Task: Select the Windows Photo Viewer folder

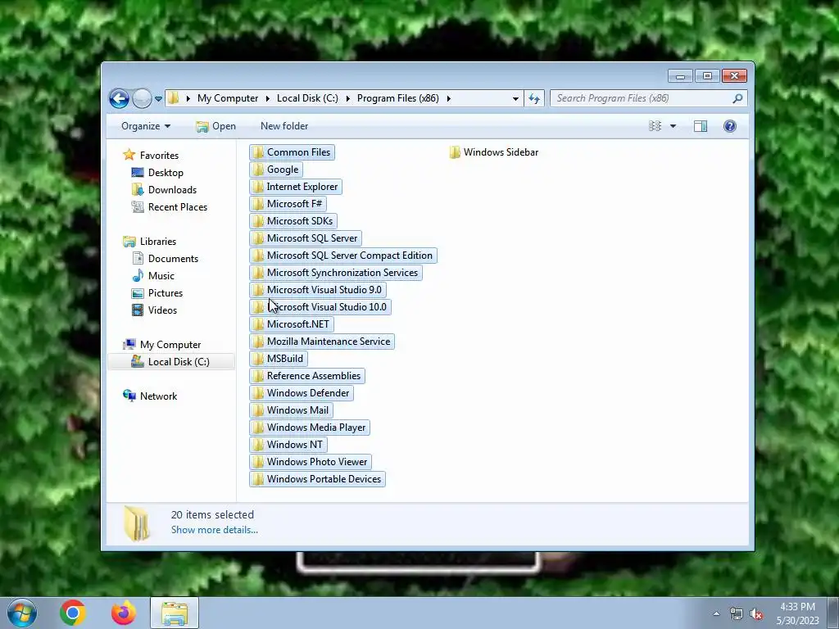Action: (x=311, y=462)
